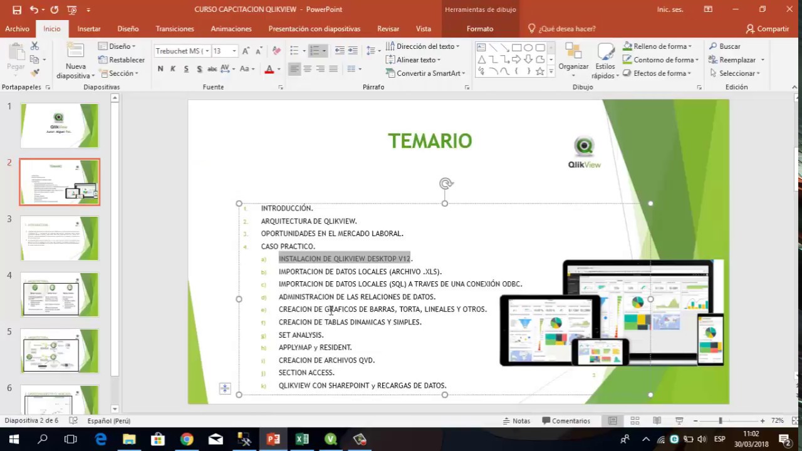
Task: Click the Restablecer slide reset button
Action: coord(122,60)
